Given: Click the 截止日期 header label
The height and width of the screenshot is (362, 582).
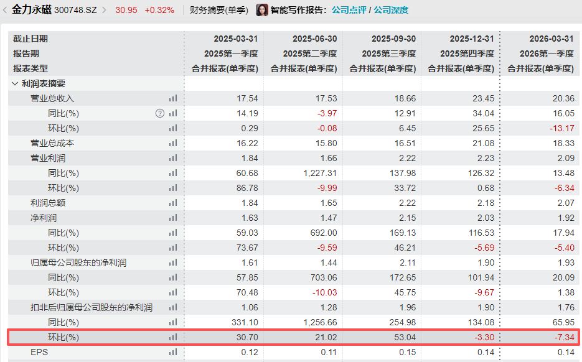Looking at the screenshot, I should [31, 39].
